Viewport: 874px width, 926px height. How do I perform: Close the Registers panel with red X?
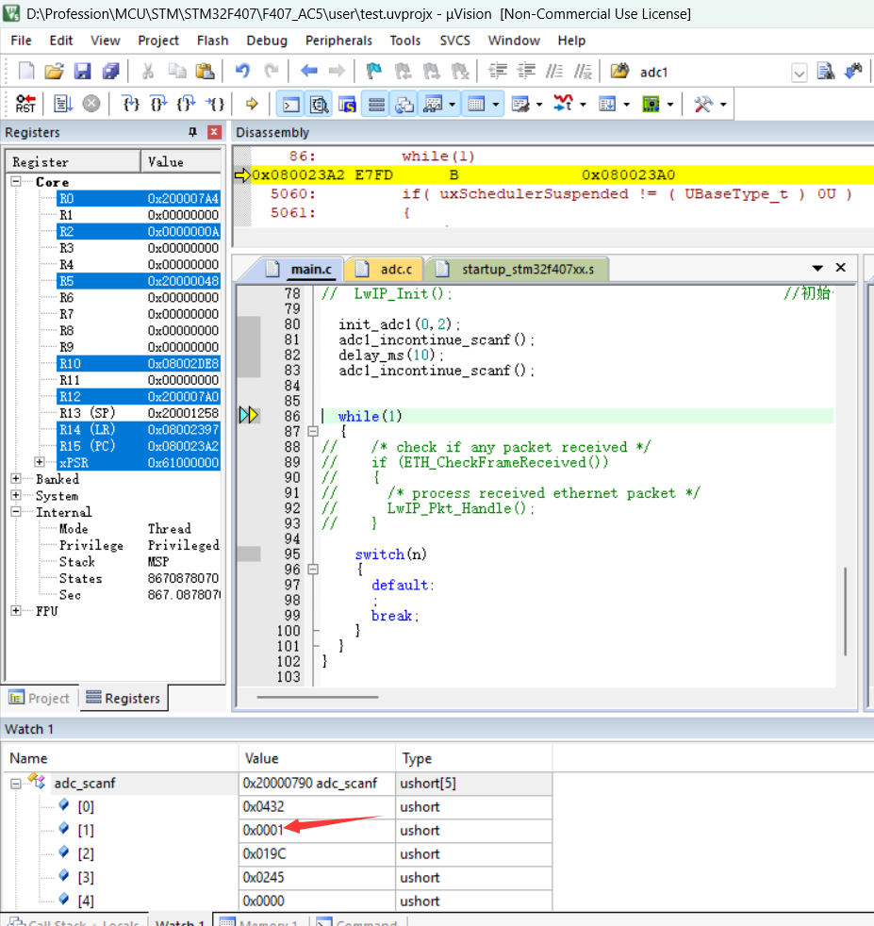coord(214,132)
